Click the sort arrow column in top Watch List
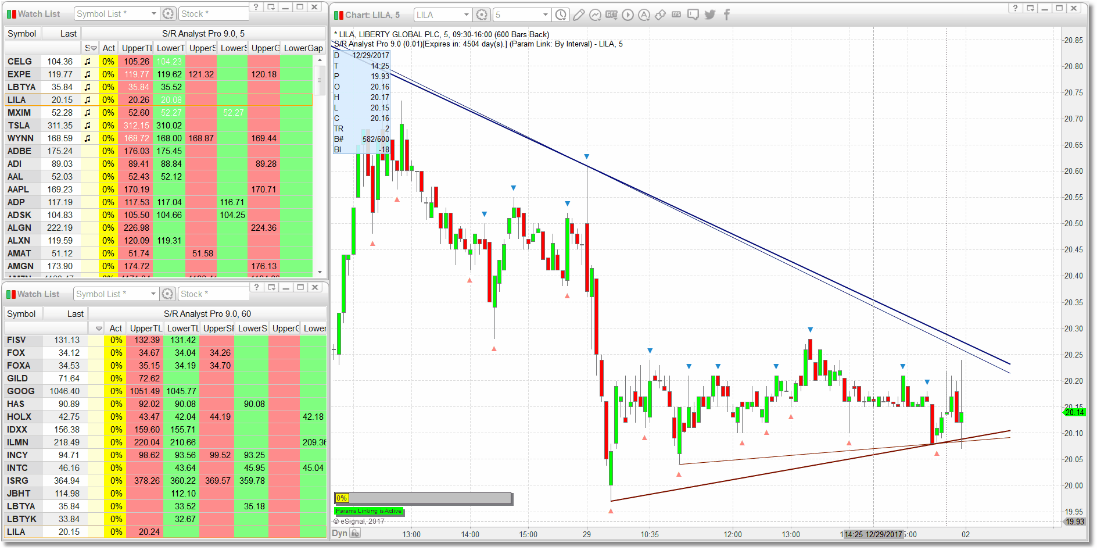 tap(91, 48)
